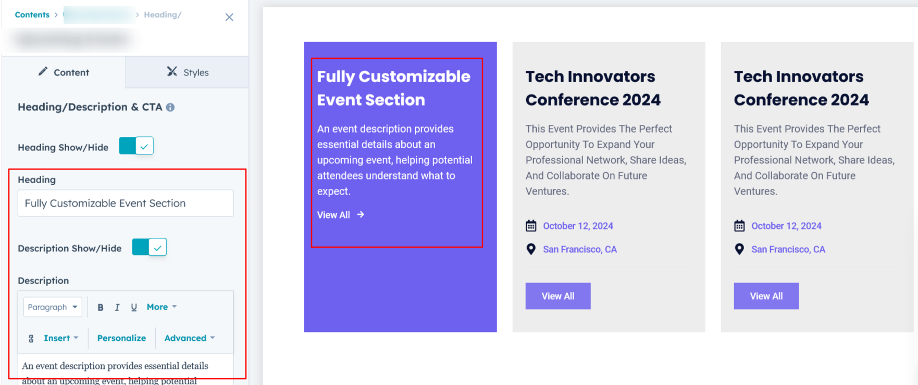Click the calendar icon on the middle event card
Image resolution: width=918 pixels, height=385 pixels.
click(531, 226)
